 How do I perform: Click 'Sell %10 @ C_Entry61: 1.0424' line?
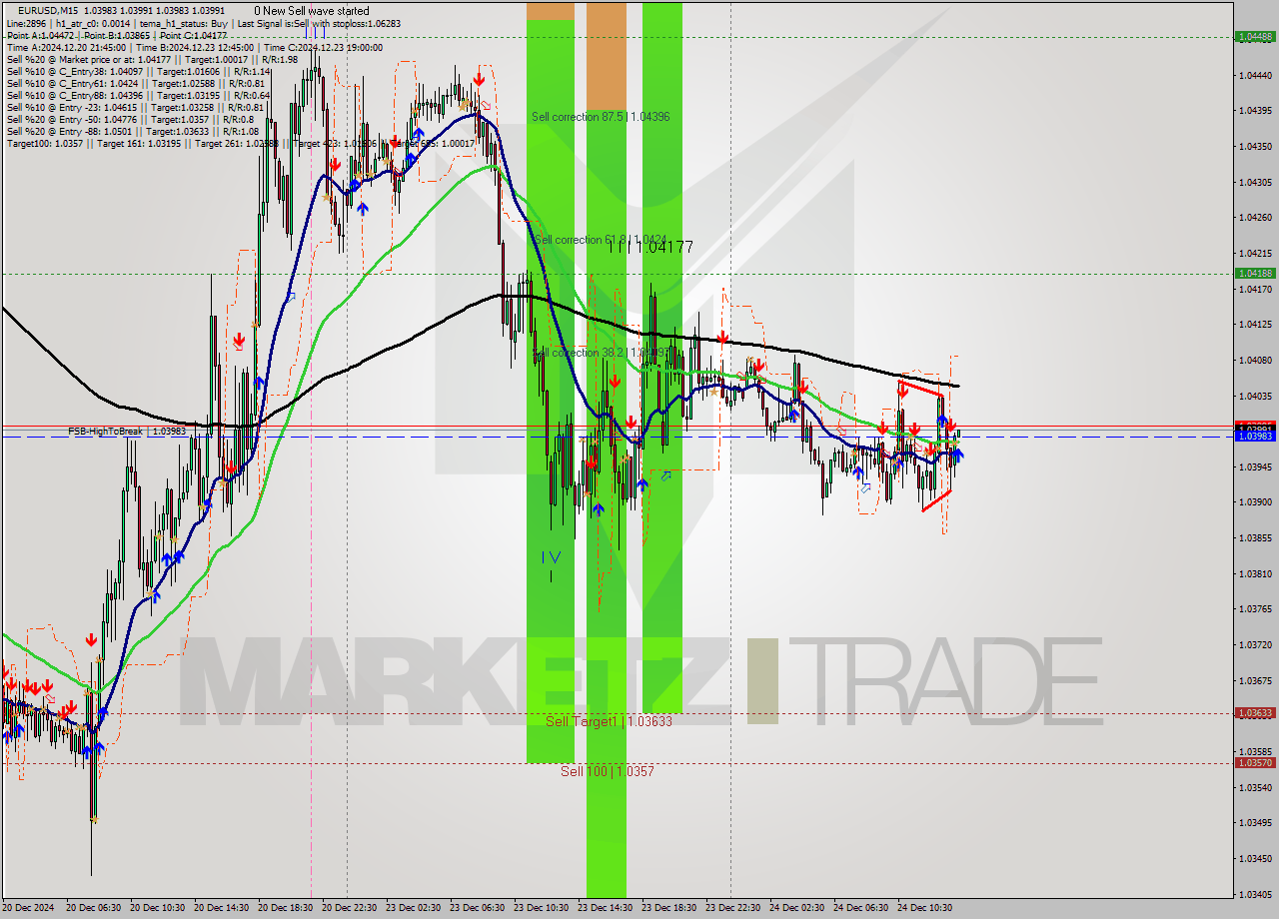(135, 83)
